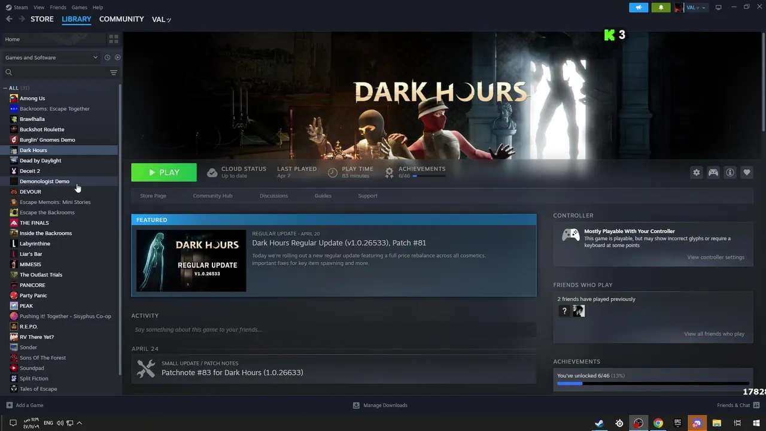
Task: Click the PEAK game icon
Action: click(14, 306)
